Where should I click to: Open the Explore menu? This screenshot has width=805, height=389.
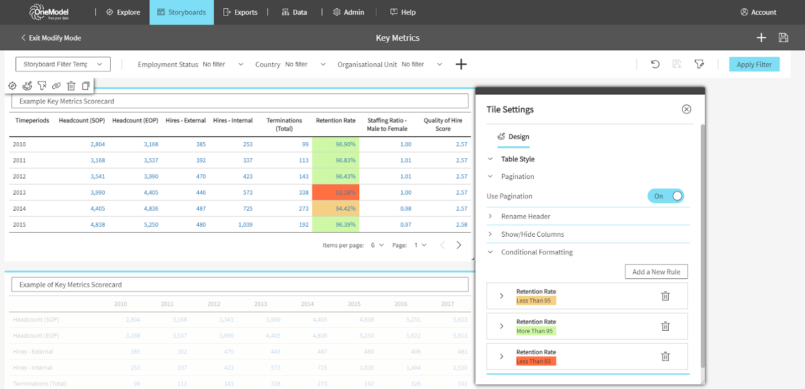(123, 13)
